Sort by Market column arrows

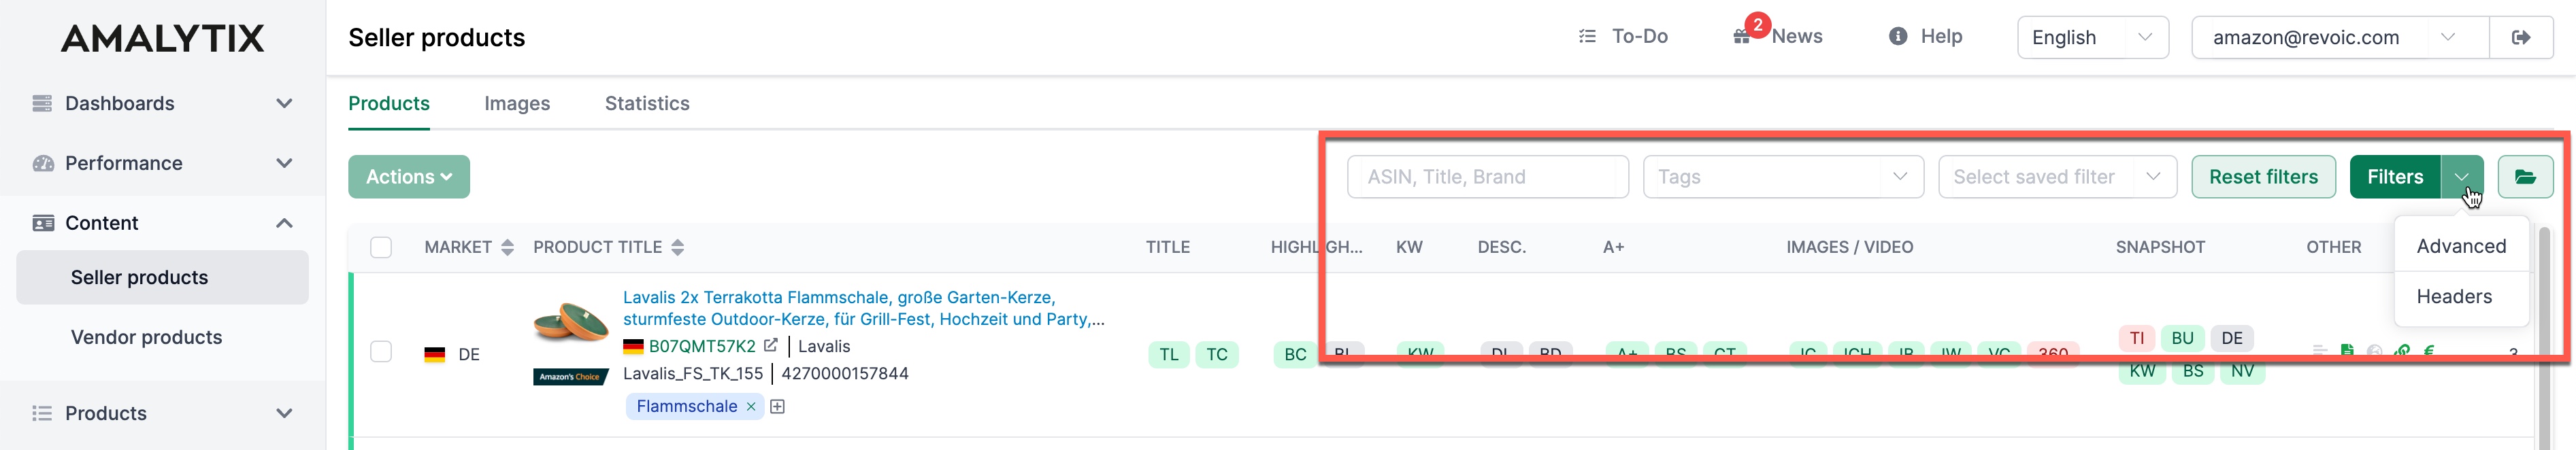[x=507, y=247]
